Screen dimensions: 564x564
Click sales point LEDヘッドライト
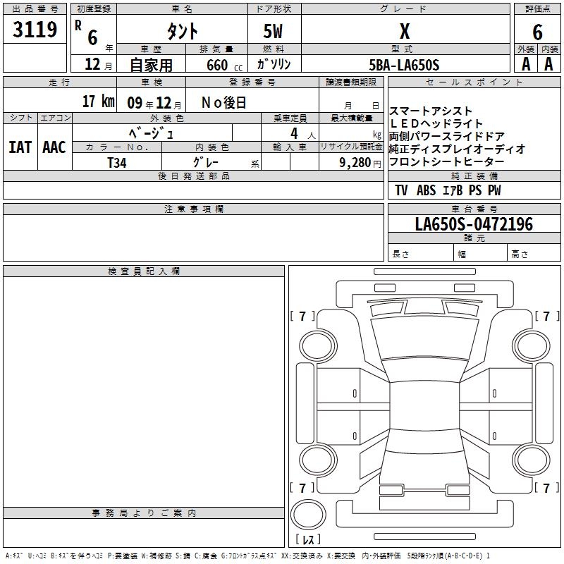[x=436, y=124]
